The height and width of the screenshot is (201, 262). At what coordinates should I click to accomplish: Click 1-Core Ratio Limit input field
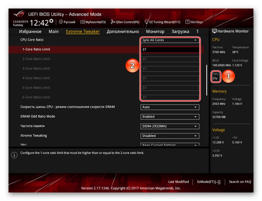[170, 50]
